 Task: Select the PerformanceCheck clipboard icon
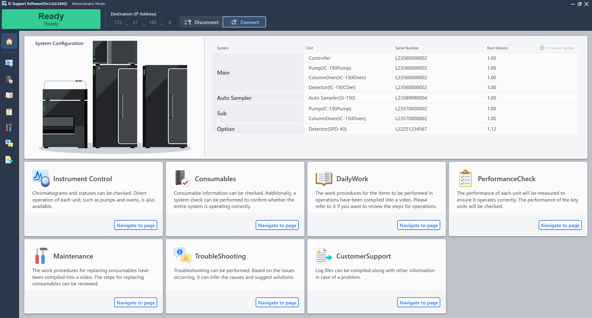tap(9, 112)
